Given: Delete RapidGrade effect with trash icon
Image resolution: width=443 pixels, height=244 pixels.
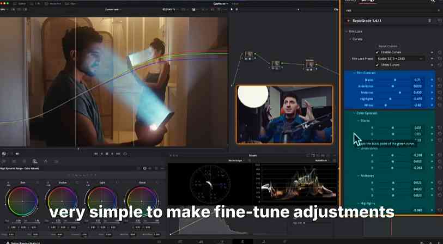Looking at the screenshot, I should [429, 21].
